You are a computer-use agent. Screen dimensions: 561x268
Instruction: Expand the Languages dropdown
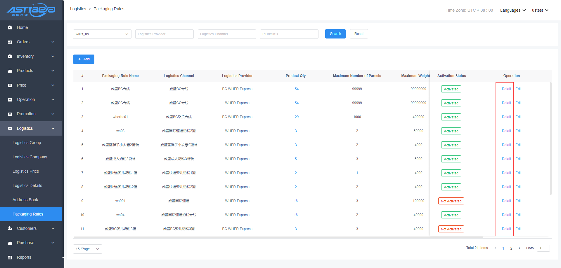[513, 10]
